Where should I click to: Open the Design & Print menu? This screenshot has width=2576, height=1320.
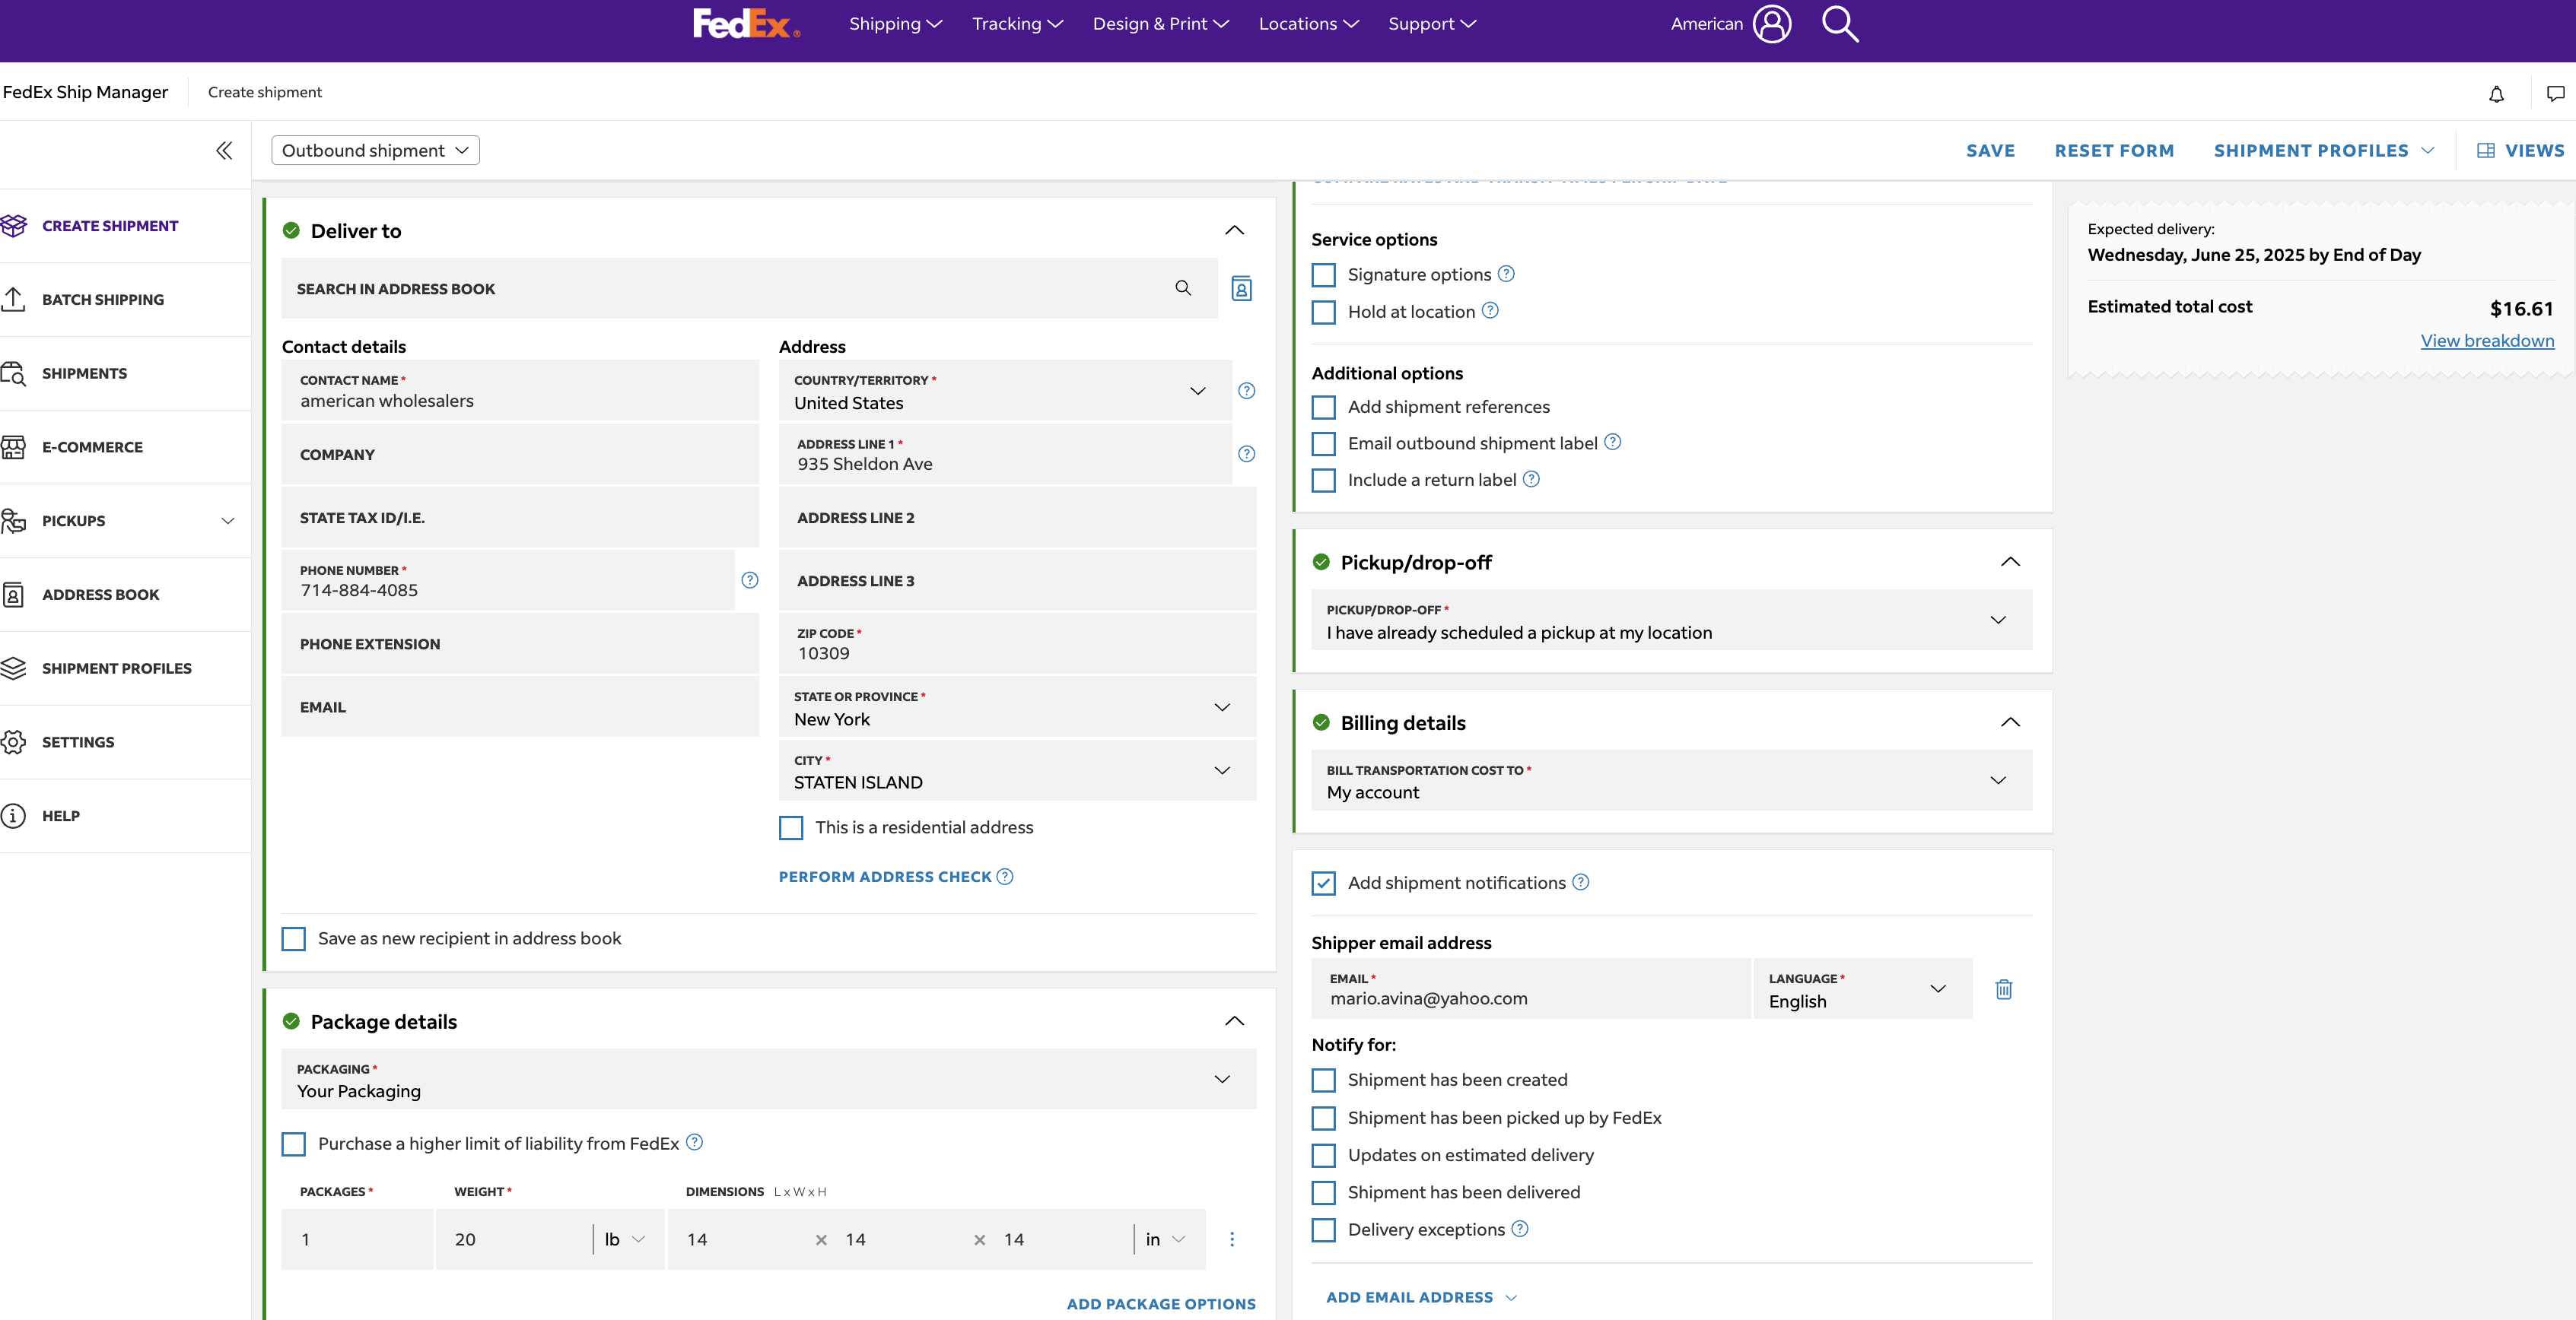[1160, 23]
